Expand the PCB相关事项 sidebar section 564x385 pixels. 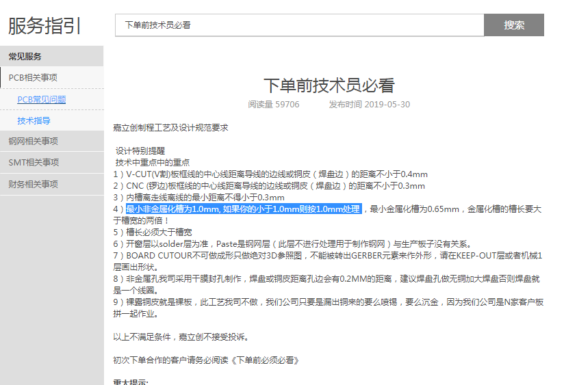[x=33, y=78]
